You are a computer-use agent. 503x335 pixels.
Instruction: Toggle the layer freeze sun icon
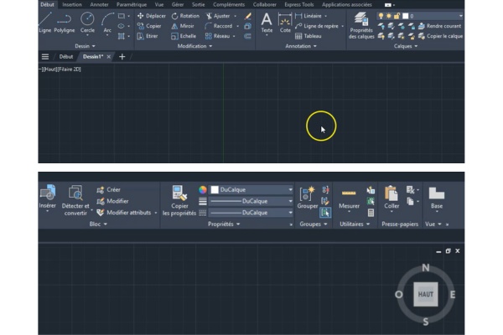[x=389, y=16]
